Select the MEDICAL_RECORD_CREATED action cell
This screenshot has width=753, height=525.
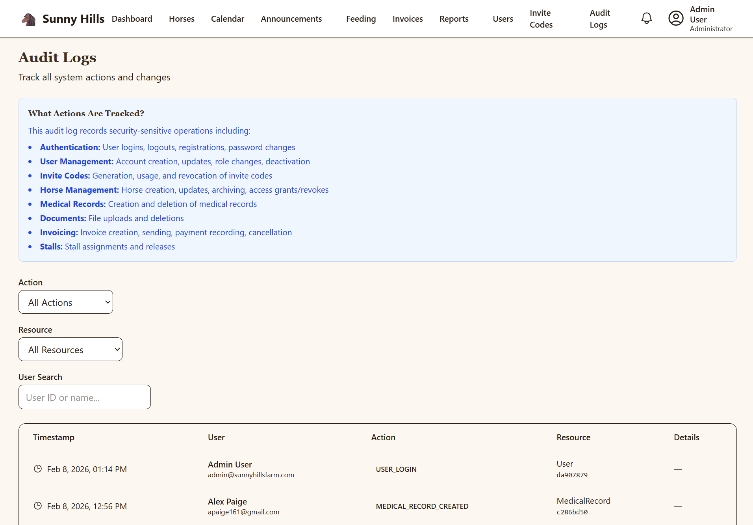tap(422, 506)
